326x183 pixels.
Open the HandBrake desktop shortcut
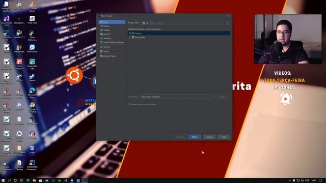point(19,49)
